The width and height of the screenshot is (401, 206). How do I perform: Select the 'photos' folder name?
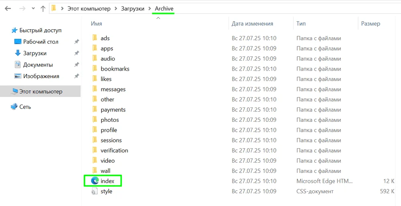click(110, 120)
